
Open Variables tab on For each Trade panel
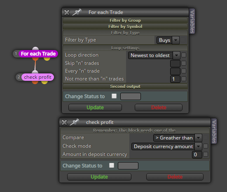pos(192,21)
